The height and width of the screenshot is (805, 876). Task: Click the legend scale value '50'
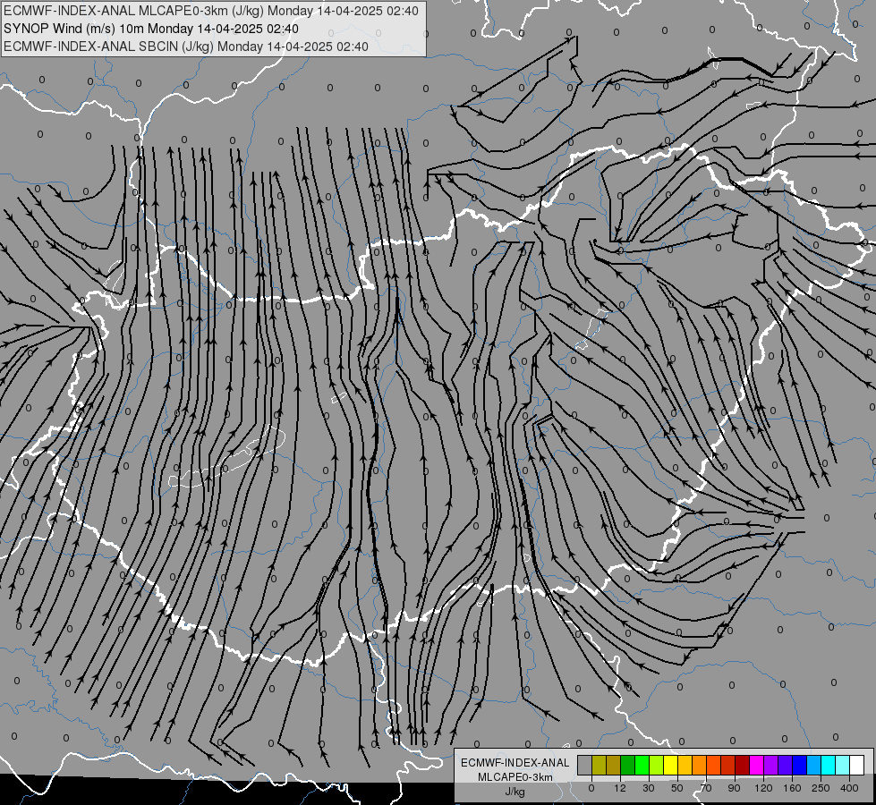point(677,788)
